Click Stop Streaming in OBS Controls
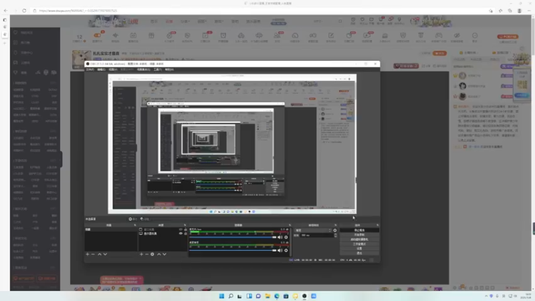Image resolution: width=535 pixels, height=301 pixels. point(359,230)
